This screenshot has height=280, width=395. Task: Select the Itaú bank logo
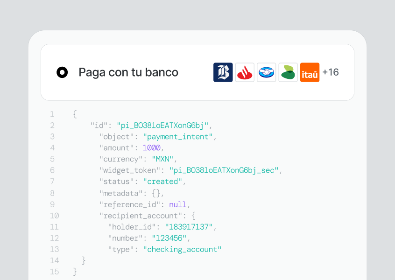coord(310,72)
